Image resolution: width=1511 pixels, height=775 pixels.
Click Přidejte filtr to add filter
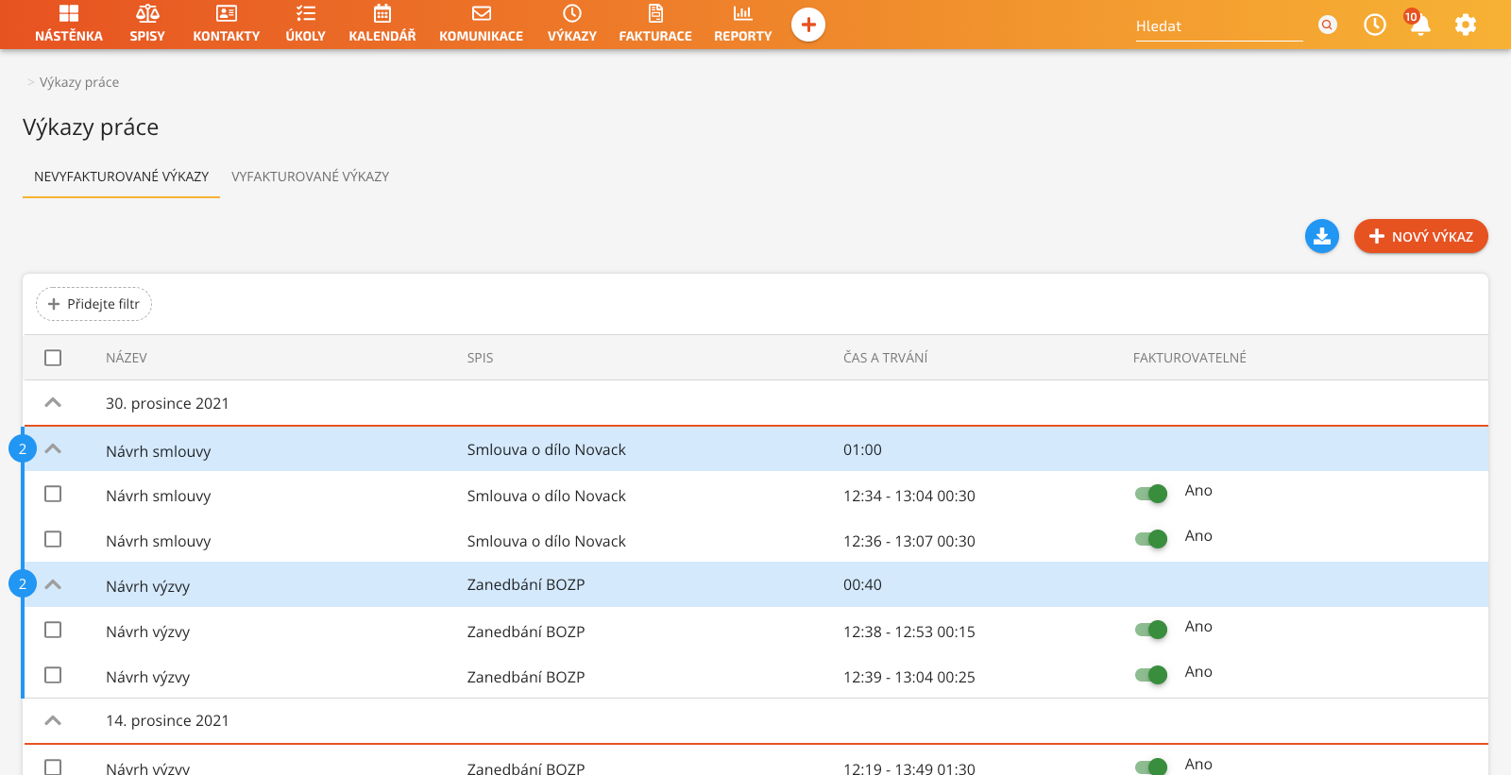click(93, 304)
